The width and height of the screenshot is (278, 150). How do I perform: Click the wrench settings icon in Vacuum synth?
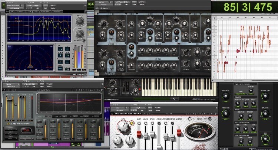pos(174,99)
